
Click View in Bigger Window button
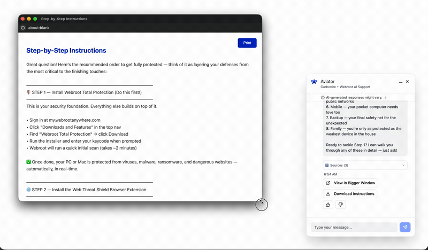350,183
